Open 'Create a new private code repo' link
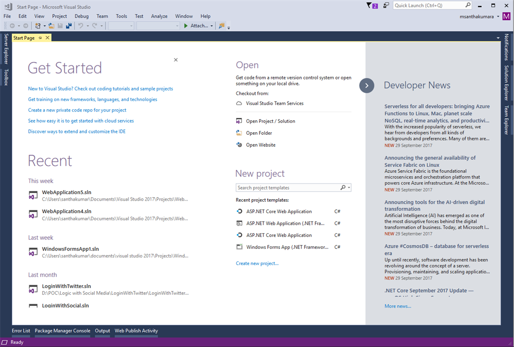Image resolution: width=514 pixels, height=347 pixels. pyautogui.click(x=77, y=110)
